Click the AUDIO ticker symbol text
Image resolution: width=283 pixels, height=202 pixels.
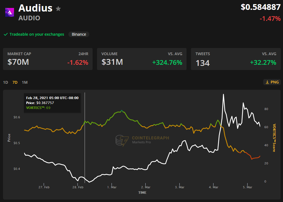[29, 18]
